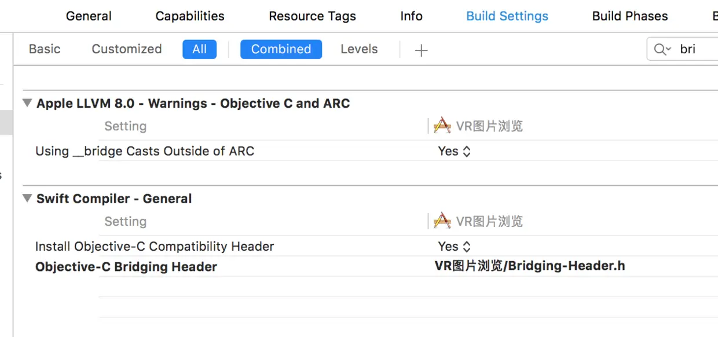This screenshot has height=337, width=718.
Task: Switch to Levels view mode
Action: point(359,49)
